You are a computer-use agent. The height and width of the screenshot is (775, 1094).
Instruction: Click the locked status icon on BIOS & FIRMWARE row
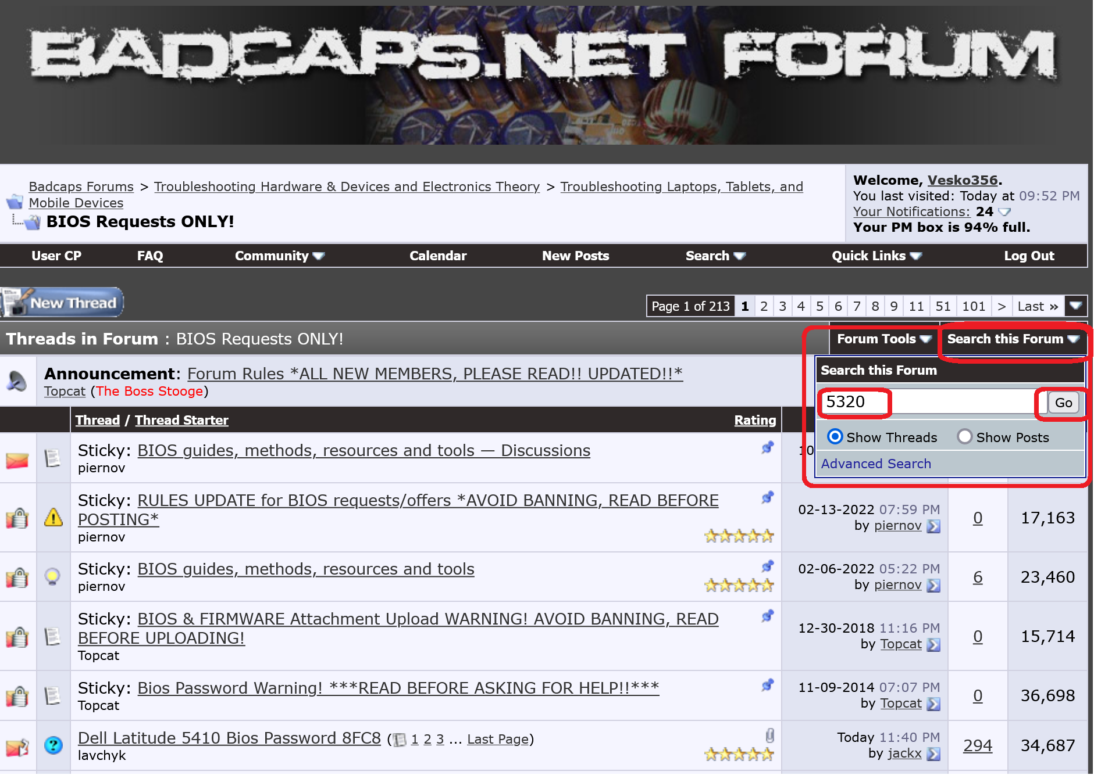(17, 636)
